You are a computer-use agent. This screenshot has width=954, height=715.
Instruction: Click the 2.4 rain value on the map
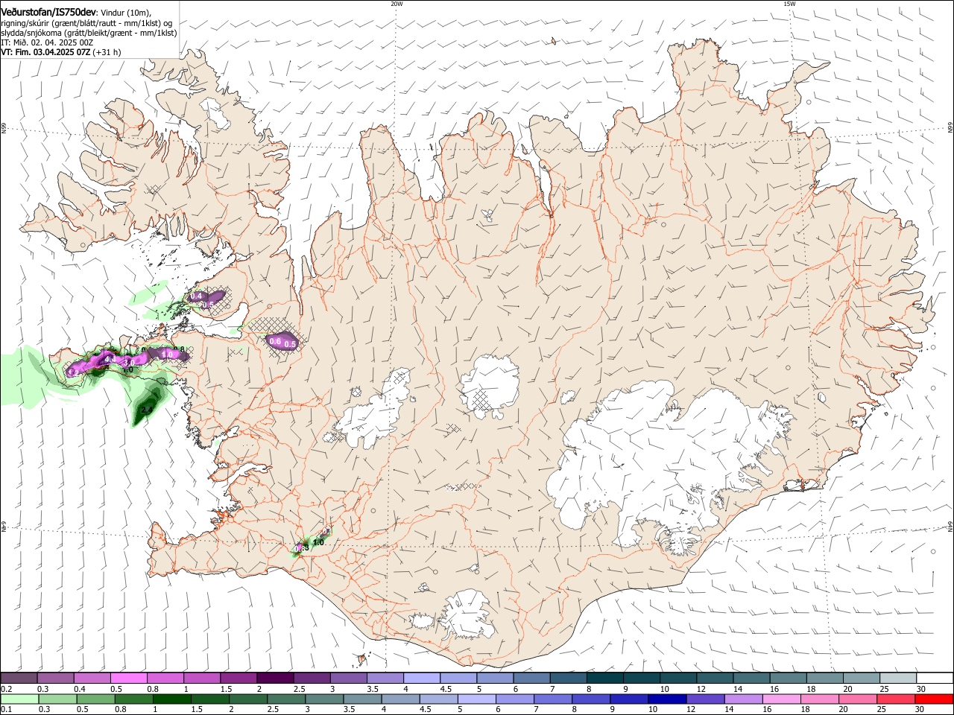click(147, 410)
